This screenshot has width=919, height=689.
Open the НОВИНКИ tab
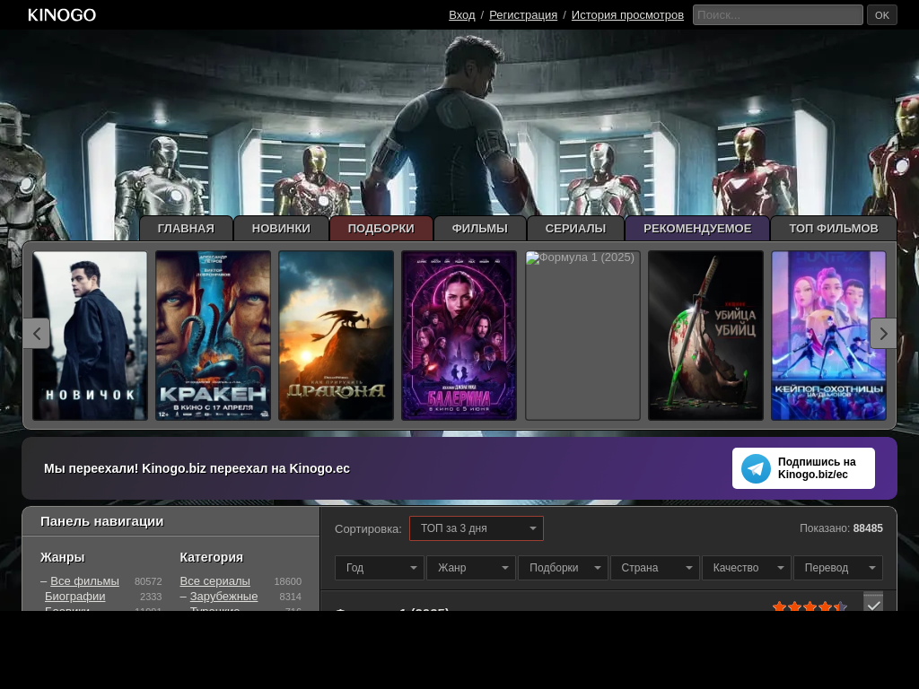(281, 229)
